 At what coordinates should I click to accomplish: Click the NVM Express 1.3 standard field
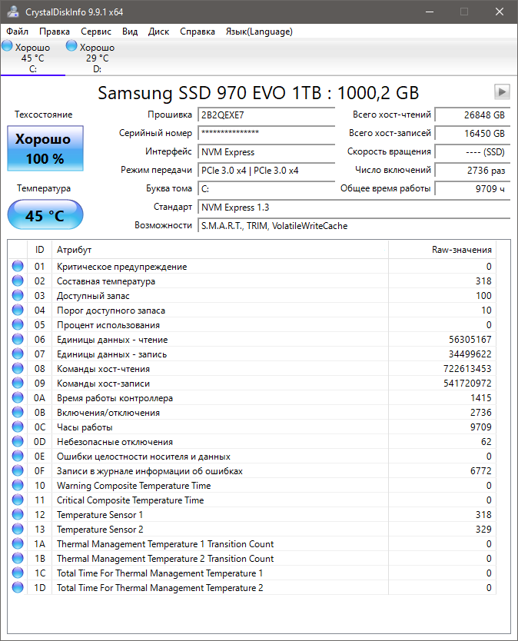point(354,208)
